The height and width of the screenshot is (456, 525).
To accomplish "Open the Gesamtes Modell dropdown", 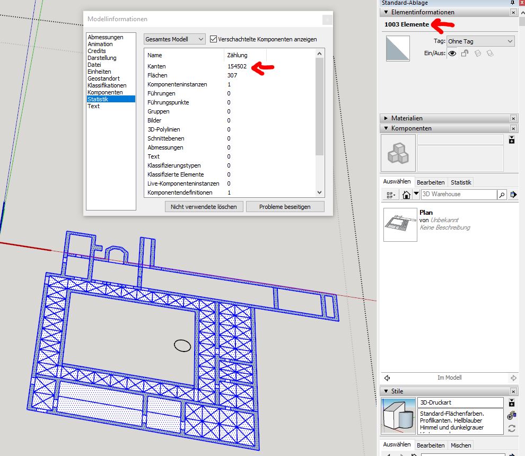I will click(x=174, y=39).
